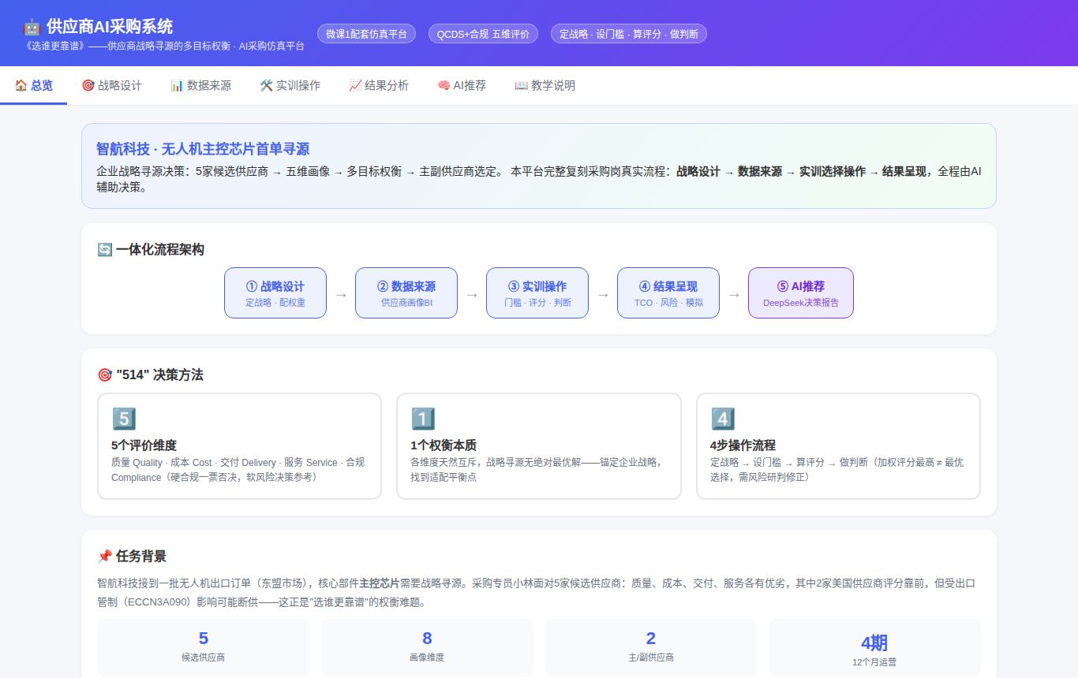Click the 5 候选供应商 stat tile

204,647
